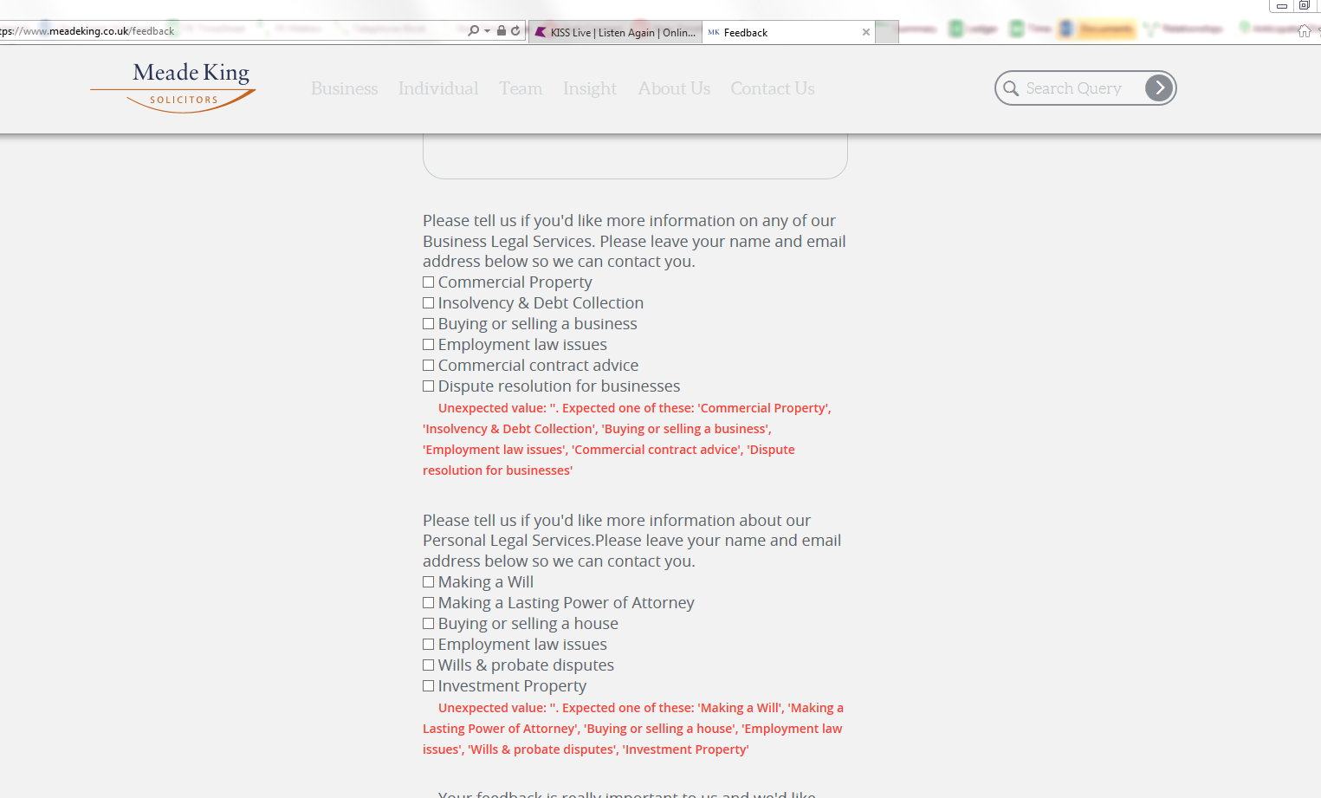This screenshot has width=1321, height=798.
Task: Click the Meade King Solicitors logo
Action: click(x=172, y=87)
